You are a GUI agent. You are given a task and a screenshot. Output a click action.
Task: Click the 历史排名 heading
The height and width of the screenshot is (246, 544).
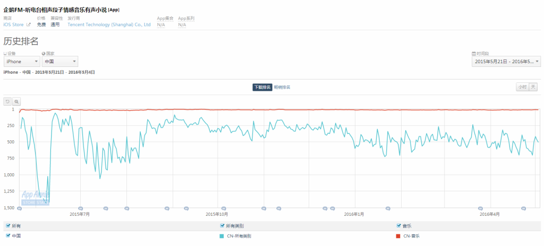21,41
